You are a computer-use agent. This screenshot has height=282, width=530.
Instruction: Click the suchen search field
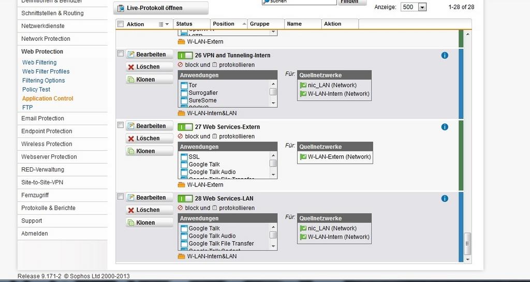pos(300,2)
